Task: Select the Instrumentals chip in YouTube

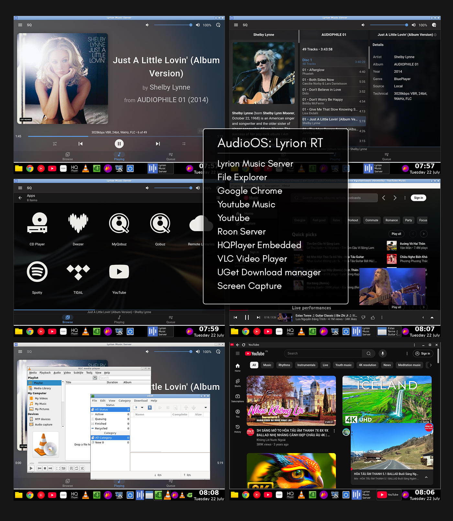Action: [x=306, y=365]
